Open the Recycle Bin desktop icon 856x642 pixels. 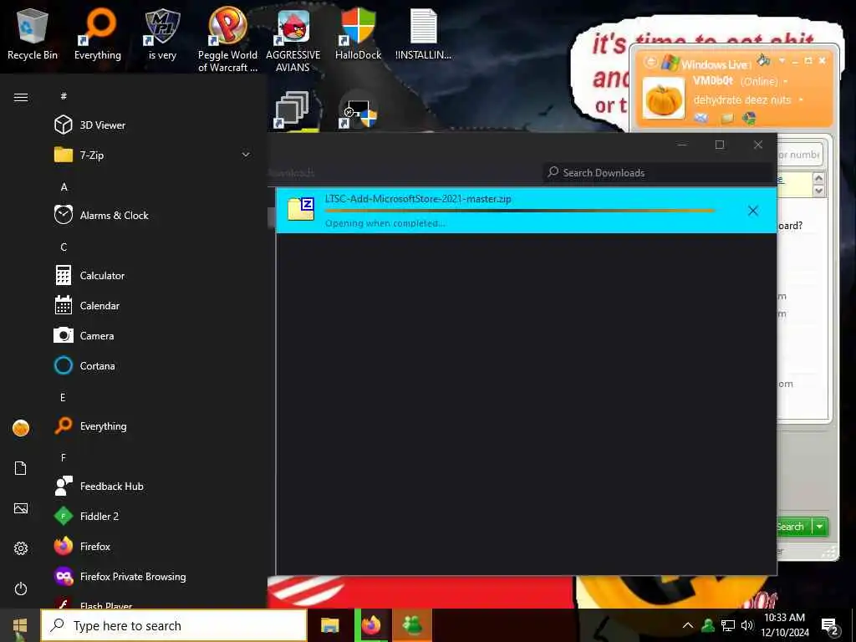(x=33, y=33)
